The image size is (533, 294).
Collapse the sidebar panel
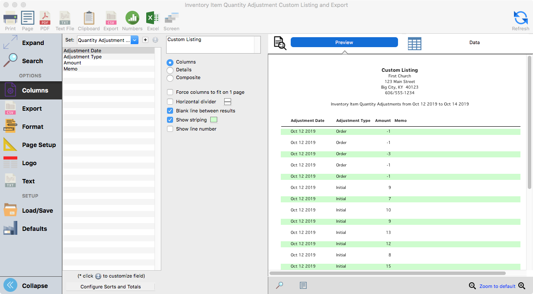pos(31,286)
